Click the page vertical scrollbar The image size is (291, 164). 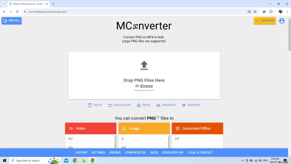tap(289, 34)
